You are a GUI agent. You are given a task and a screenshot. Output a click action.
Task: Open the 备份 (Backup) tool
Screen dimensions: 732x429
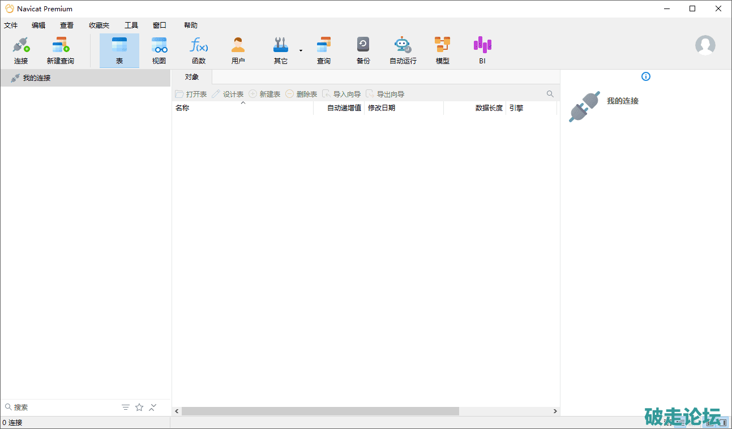[x=363, y=50]
